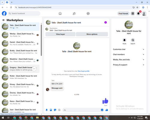Expand Chat members section
The height and width of the screenshot is (120, 150).
pos(129,55)
